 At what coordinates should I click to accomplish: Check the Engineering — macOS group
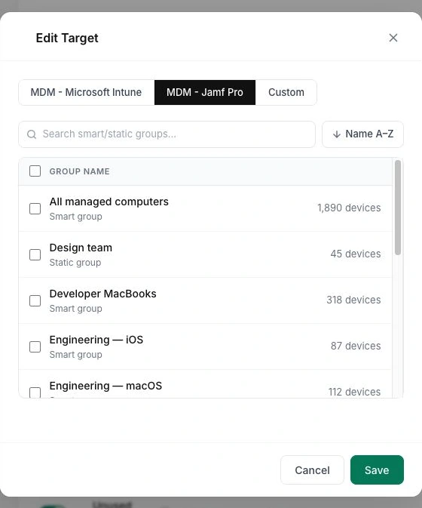(35, 393)
